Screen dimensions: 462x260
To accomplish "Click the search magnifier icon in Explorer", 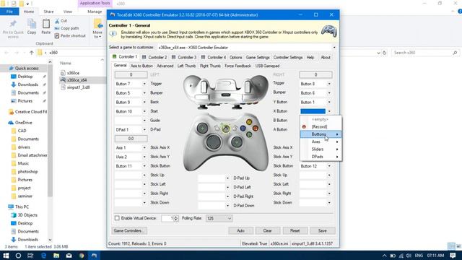I will coord(456,53).
